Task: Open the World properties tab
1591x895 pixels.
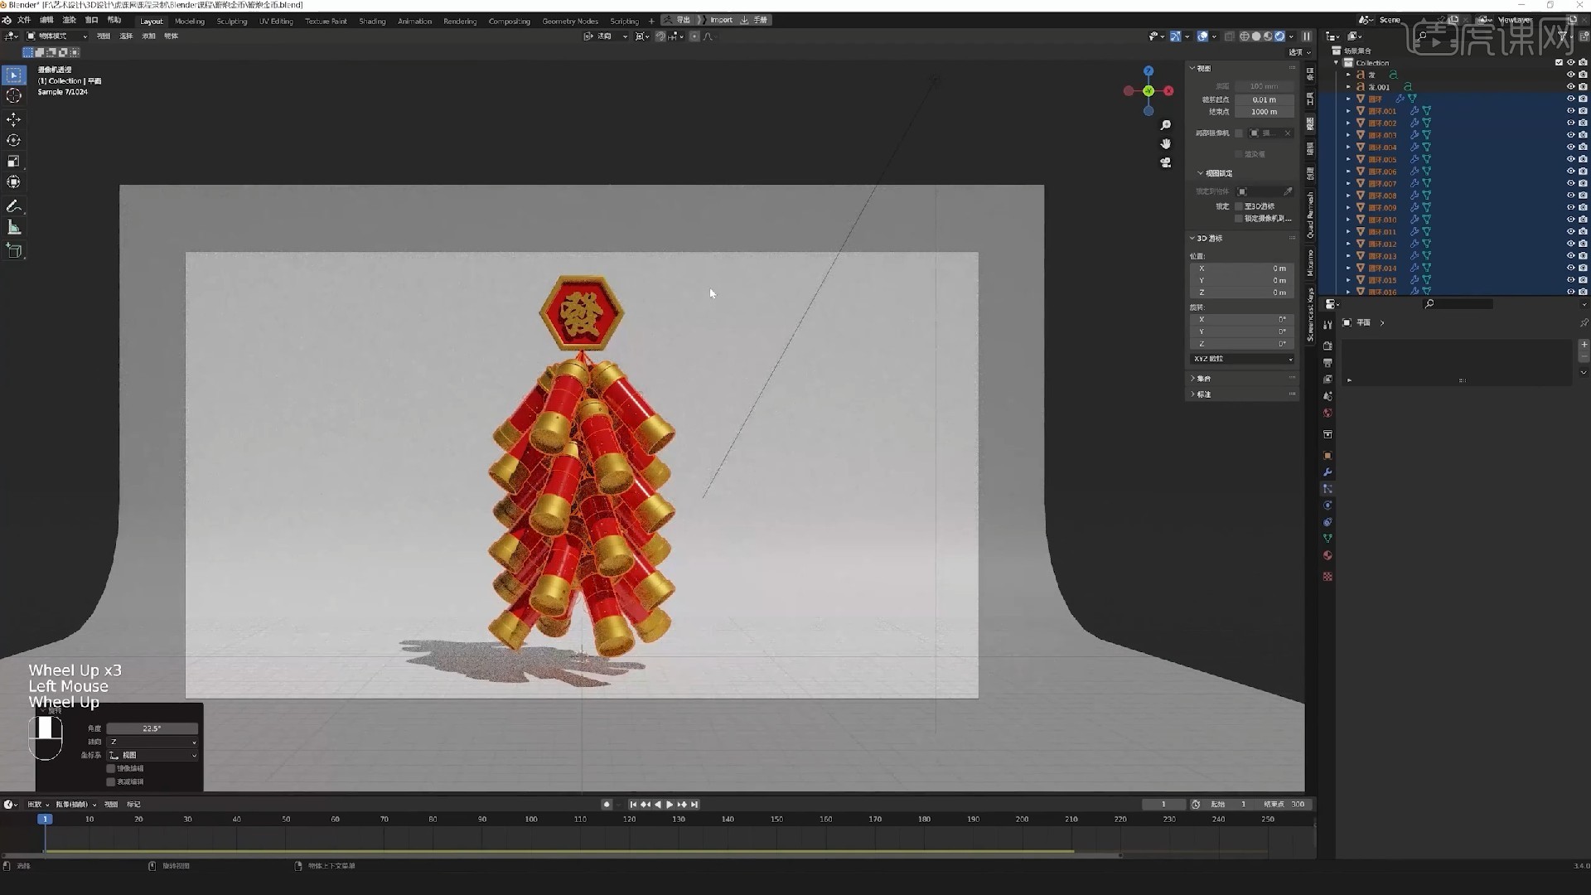Action: coord(1327,413)
